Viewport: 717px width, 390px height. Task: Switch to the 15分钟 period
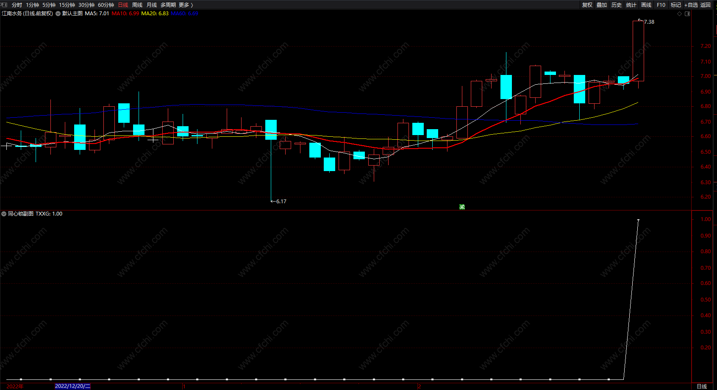(67, 5)
